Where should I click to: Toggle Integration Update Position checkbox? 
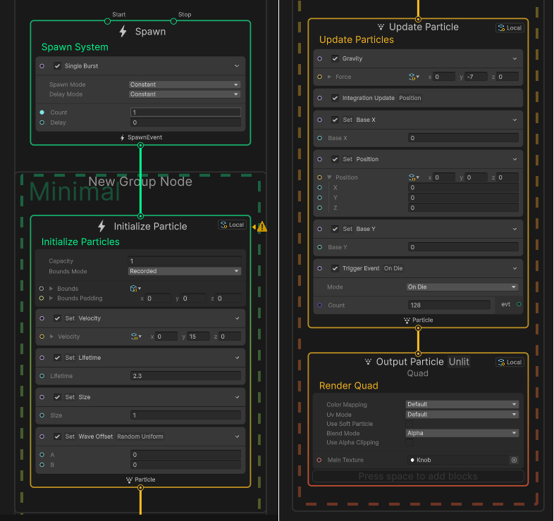pyautogui.click(x=335, y=98)
